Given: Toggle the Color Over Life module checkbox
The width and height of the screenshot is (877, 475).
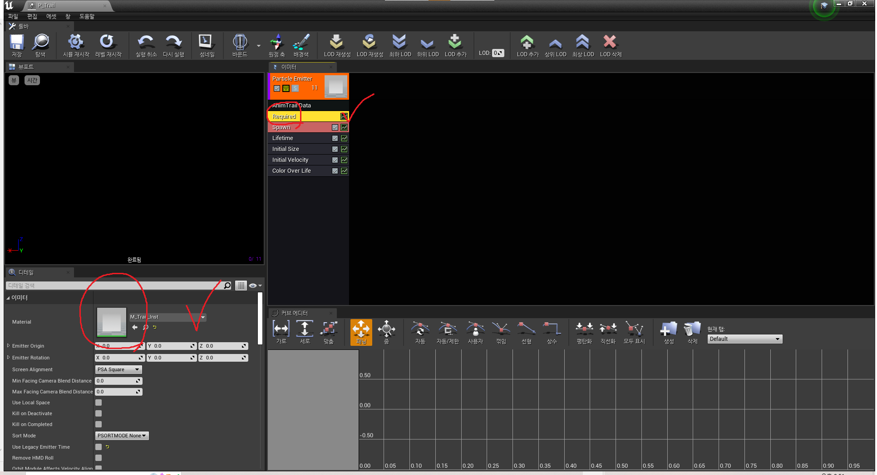Looking at the screenshot, I should 335,171.
